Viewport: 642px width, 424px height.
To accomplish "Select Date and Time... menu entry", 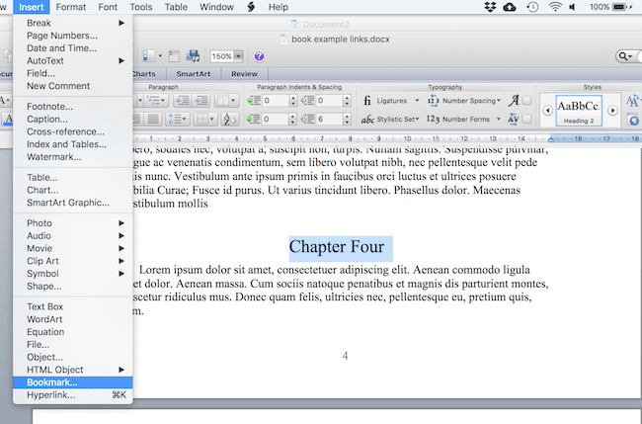I will pyautogui.click(x=72, y=47).
